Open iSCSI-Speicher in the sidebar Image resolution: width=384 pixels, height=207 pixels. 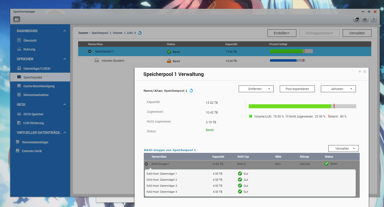[40, 114]
